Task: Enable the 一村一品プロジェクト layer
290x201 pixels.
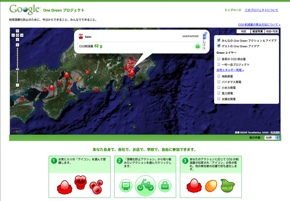Action: (219, 64)
